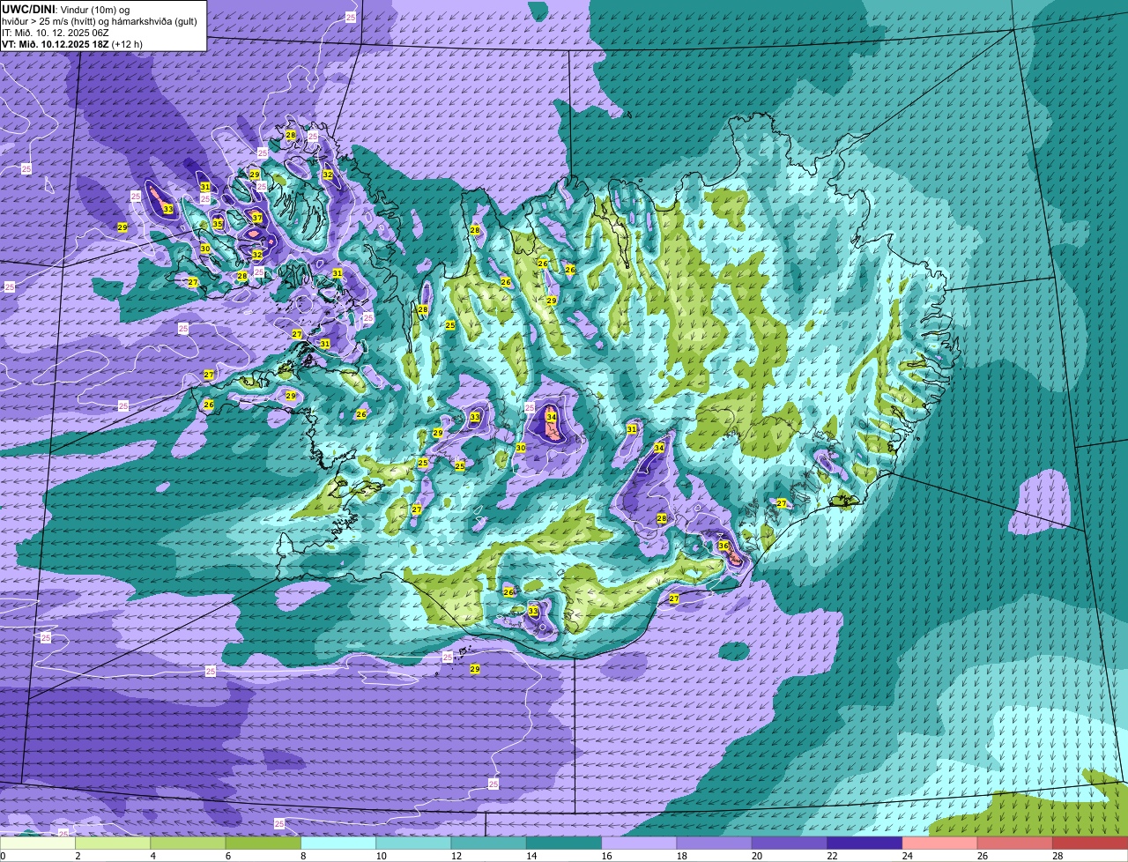Click the 22–24 m/s dark indigo legend swatch

[865, 843]
